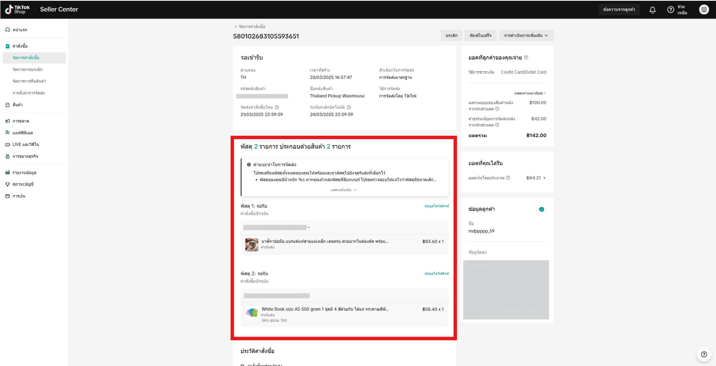Click info icon beside ยอดที่ลูกค้าของคุณจ่าย

coord(526,57)
